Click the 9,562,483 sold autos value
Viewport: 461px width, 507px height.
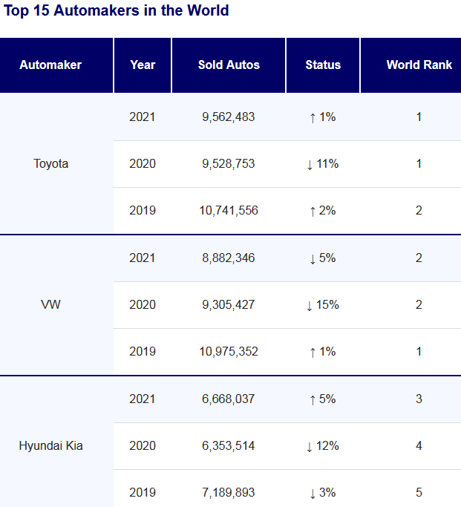pyautogui.click(x=229, y=117)
